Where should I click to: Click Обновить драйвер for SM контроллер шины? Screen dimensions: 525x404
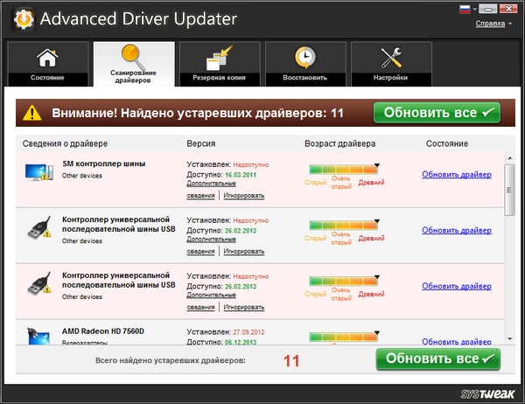[x=456, y=174]
